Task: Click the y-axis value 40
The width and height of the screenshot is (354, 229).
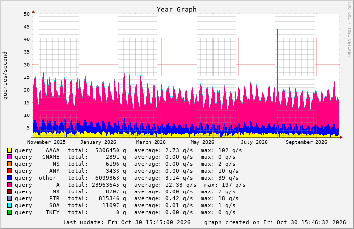Action: tap(27, 39)
